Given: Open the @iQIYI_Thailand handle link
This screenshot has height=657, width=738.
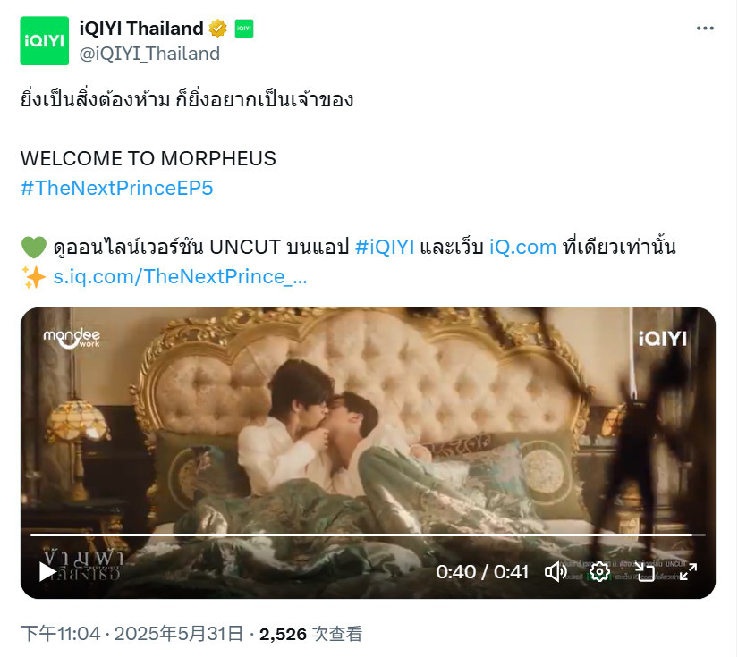Looking at the screenshot, I should coord(149,54).
